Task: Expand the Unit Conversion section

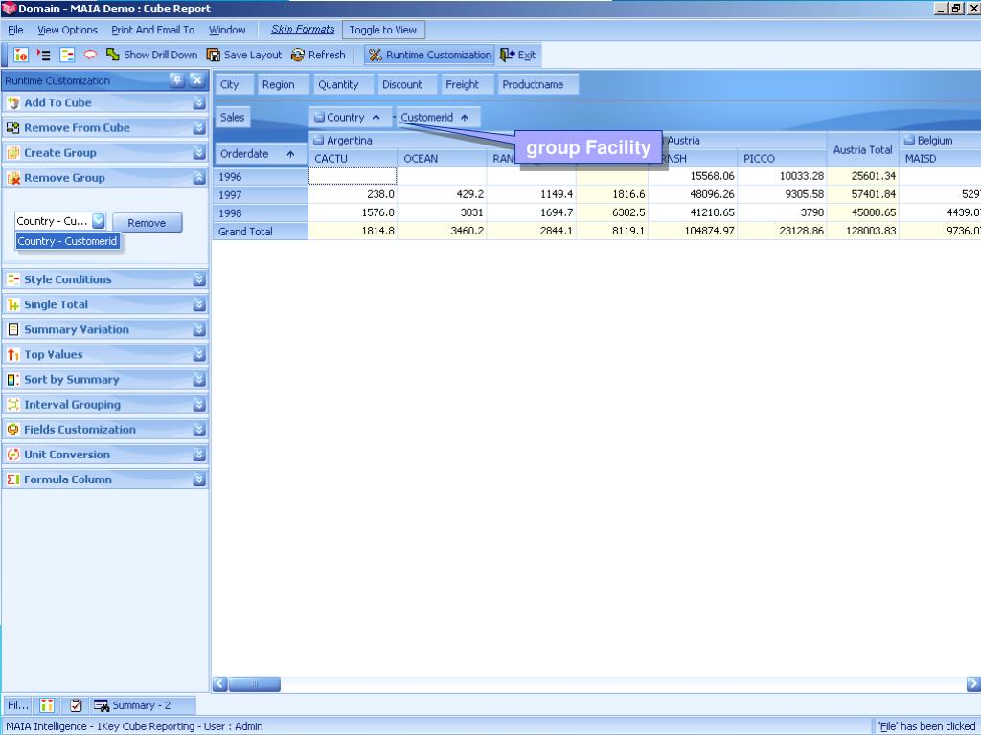Action: (199, 455)
